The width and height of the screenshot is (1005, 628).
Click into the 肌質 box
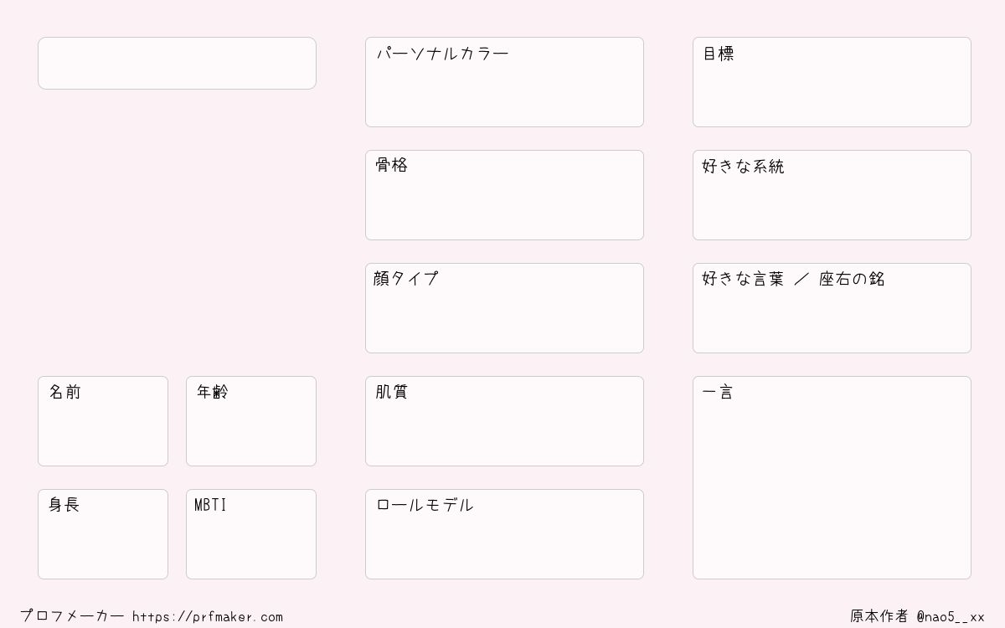pyautogui.click(x=504, y=421)
